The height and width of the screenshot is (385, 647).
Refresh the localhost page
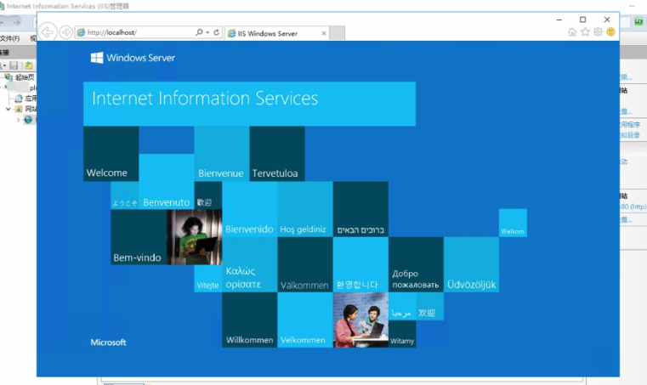(216, 32)
